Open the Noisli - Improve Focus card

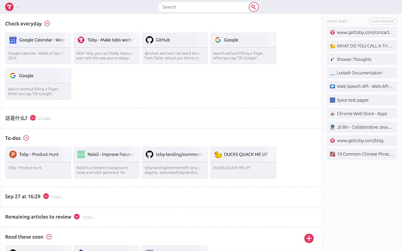pos(106,163)
